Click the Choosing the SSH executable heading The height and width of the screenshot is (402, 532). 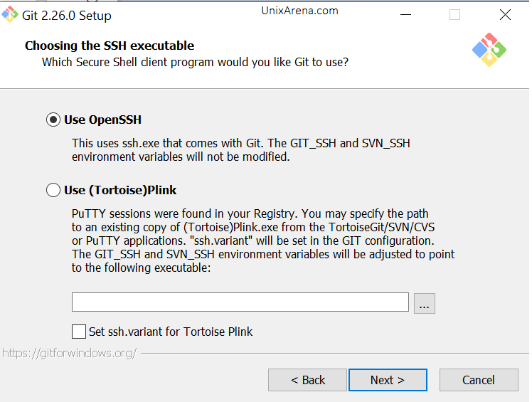coord(110,46)
